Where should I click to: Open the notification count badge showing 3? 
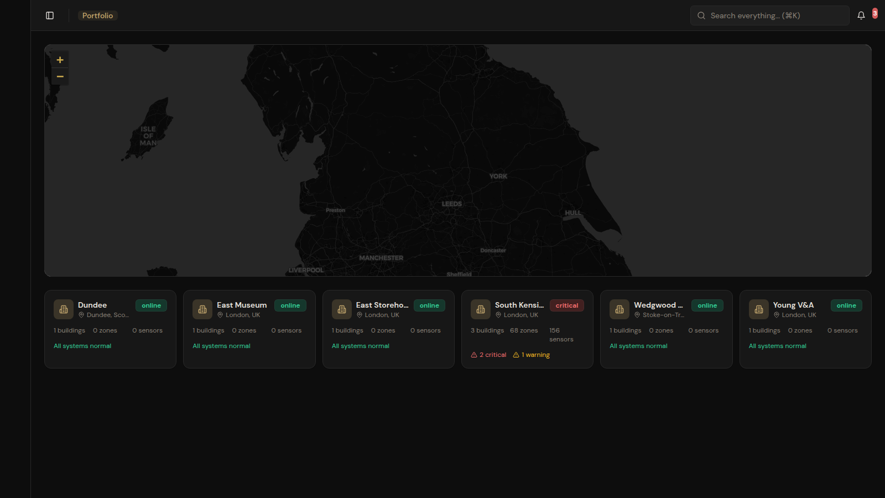(x=874, y=12)
